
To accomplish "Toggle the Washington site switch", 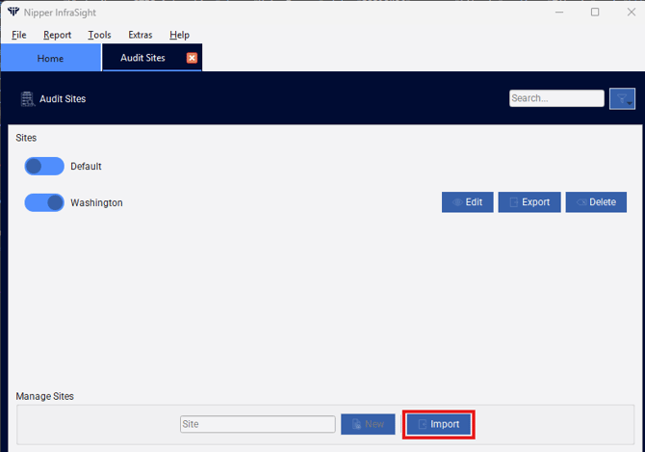I will [44, 202].
